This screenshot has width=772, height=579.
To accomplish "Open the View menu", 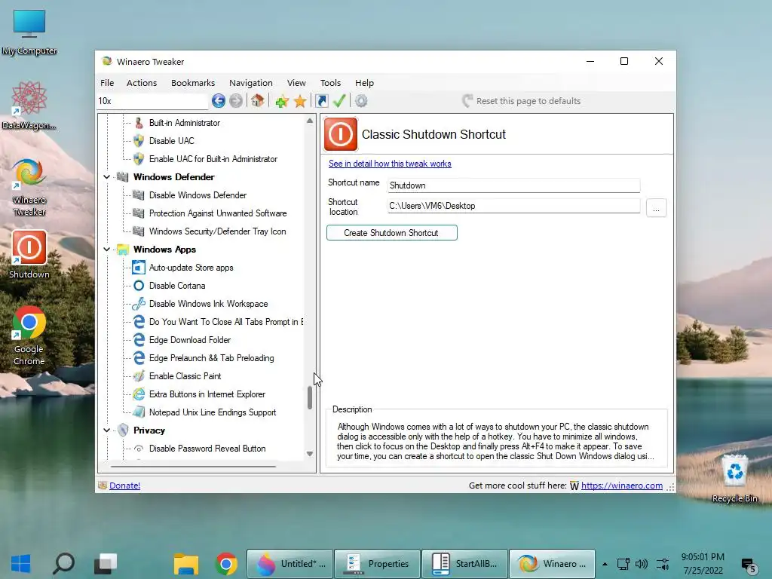I will pos(296,83).
